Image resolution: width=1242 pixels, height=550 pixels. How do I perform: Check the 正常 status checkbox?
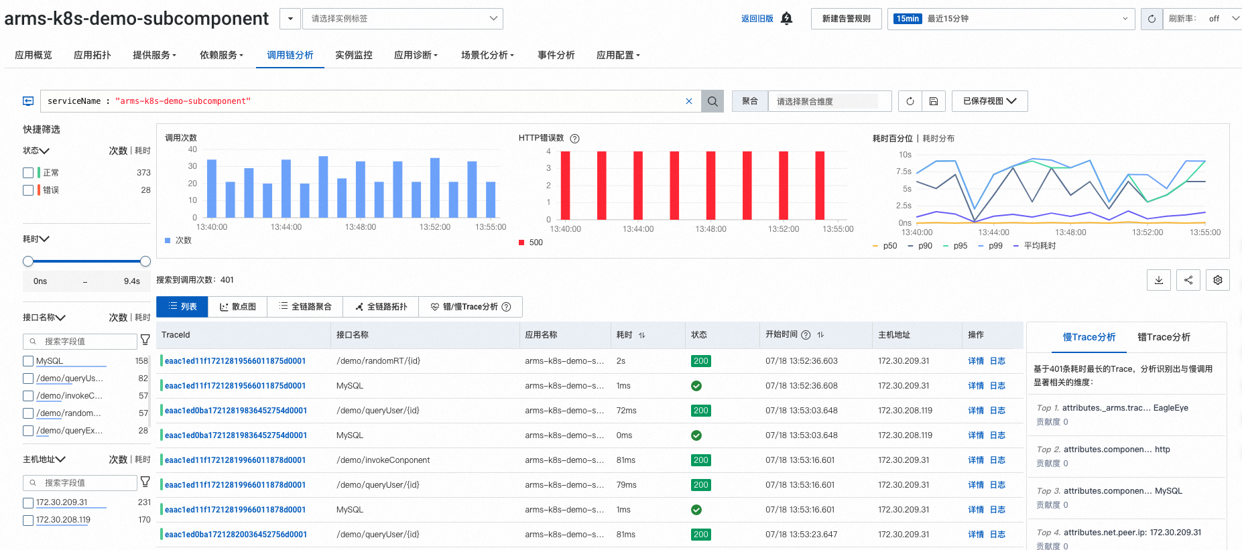tap(28, 173)
